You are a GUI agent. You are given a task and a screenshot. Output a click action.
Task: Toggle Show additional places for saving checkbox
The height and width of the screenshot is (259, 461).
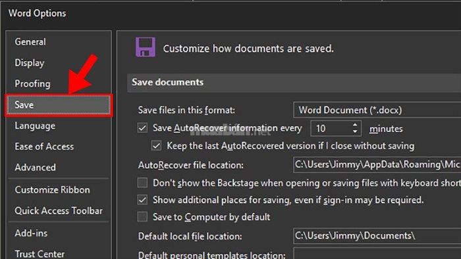click(142, 200)
